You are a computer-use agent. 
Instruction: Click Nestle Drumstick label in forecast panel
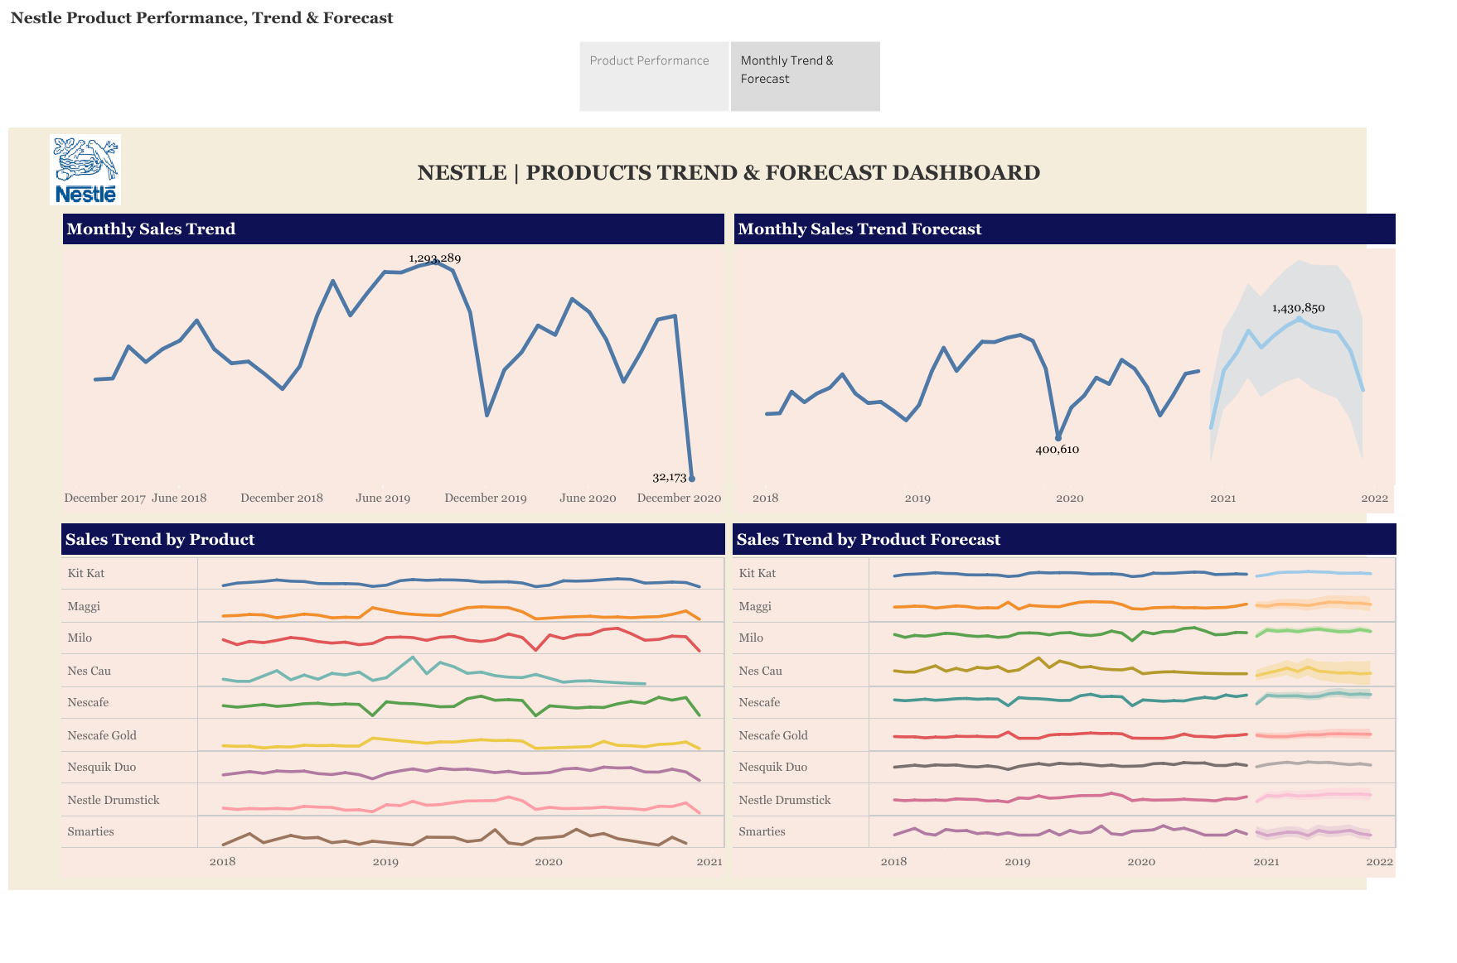784,800
